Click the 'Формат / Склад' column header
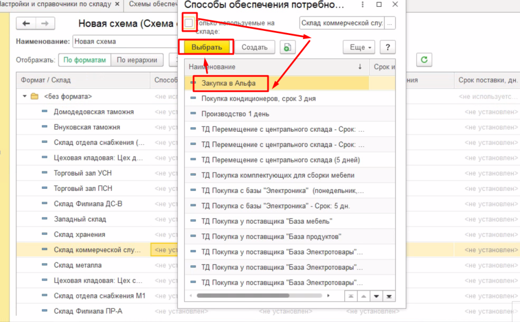This screenshot has height=322, width=520. click(83, 80)
